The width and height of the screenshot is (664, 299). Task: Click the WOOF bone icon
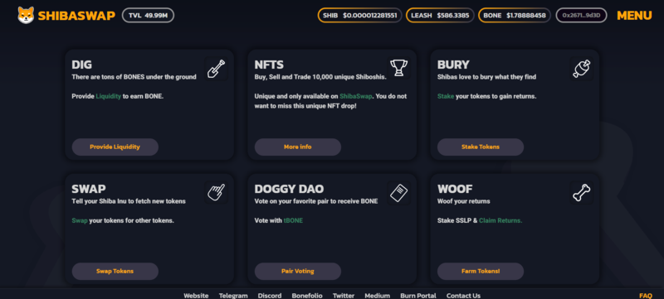582,193
